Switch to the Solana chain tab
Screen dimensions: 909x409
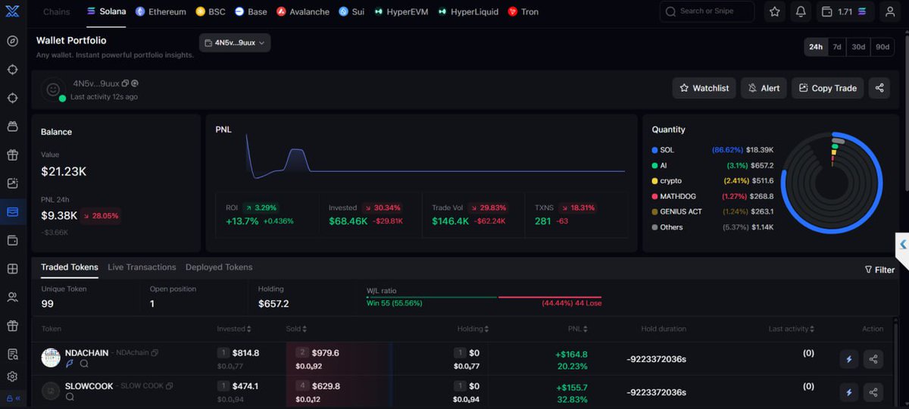coord(106,11)
